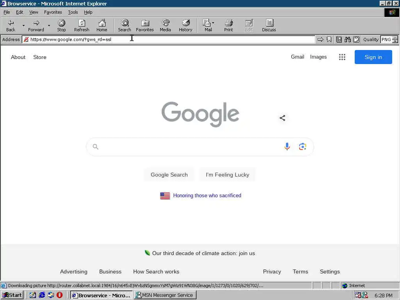Open the Gmail link
The image size is (400, 300).
tap(297, 57)
